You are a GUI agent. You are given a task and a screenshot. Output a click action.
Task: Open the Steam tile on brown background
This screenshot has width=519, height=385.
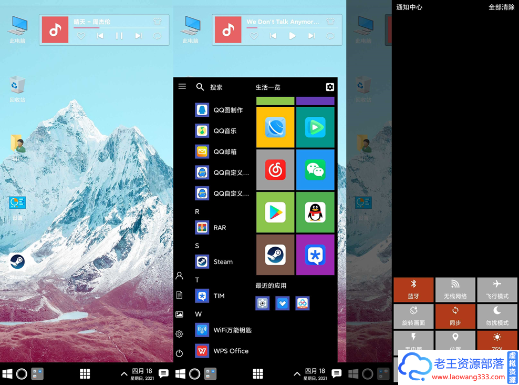click(x=275, y=255)
